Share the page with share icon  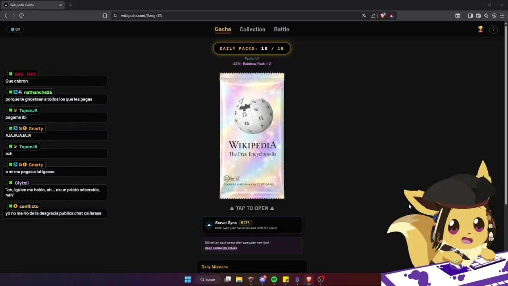coord(373,15)
